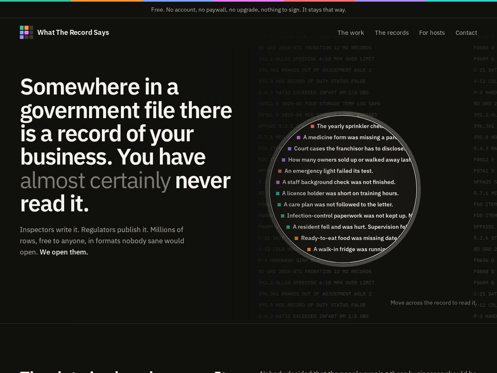Open the Contact link
The image size is (497, 373).
tap(466, 33)
